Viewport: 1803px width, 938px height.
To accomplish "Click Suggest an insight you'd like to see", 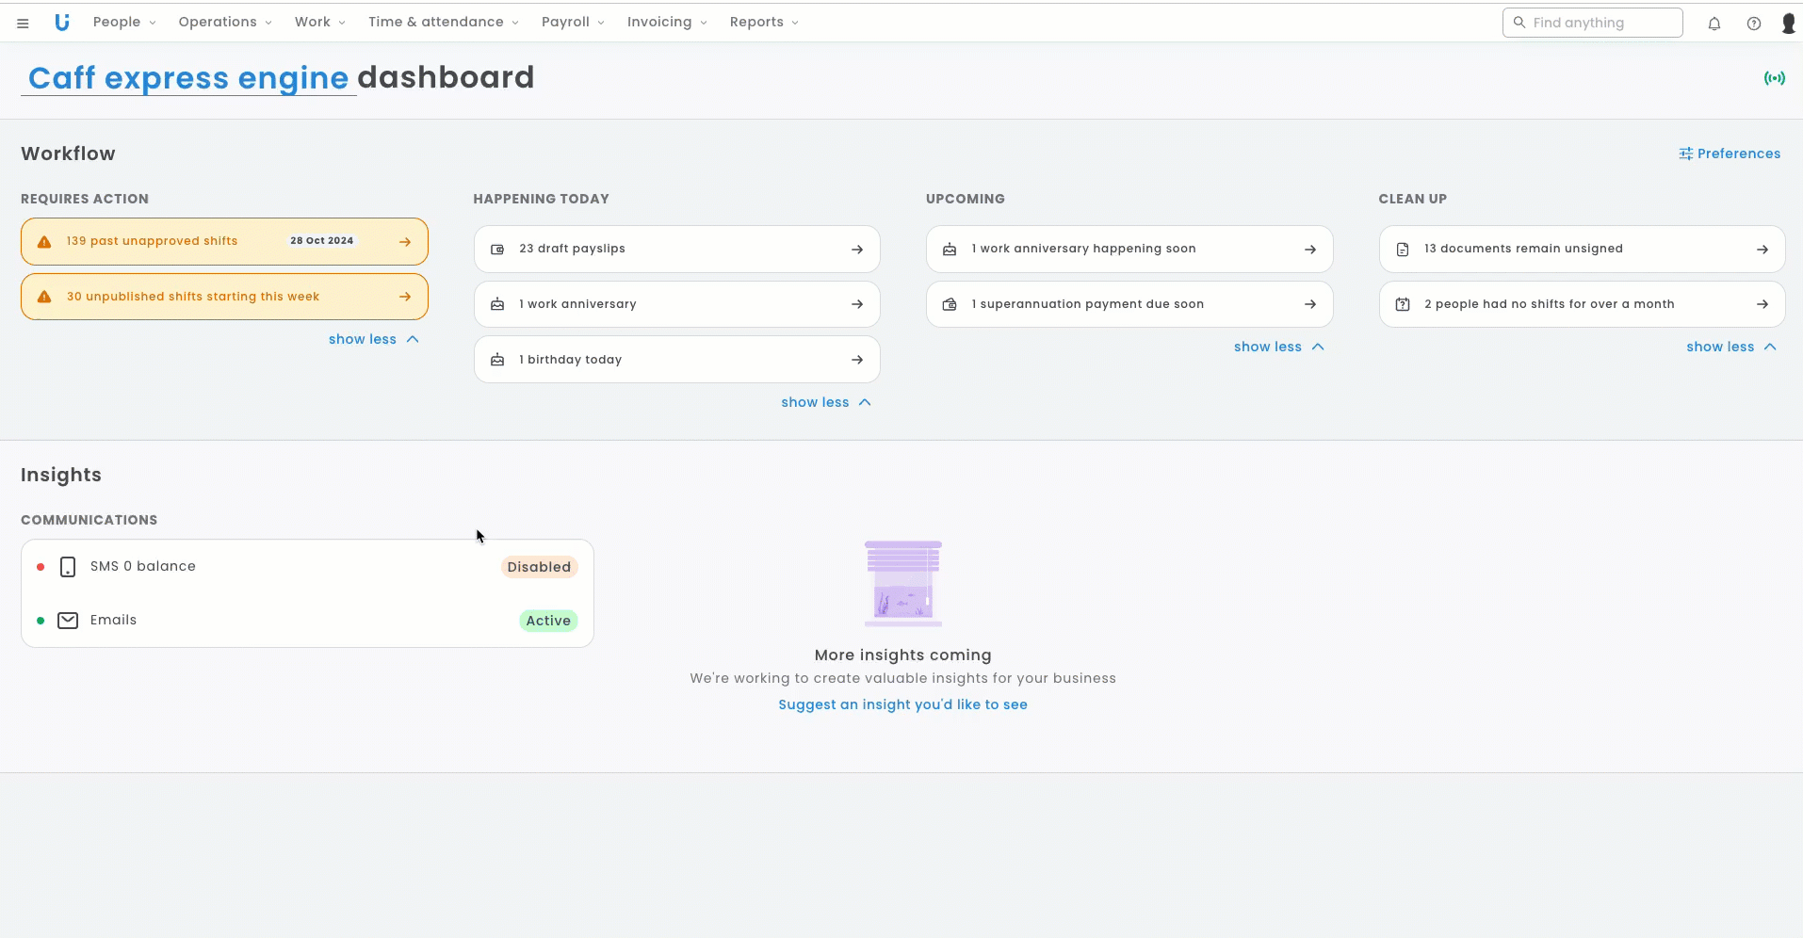I will (x=902, y=704).
